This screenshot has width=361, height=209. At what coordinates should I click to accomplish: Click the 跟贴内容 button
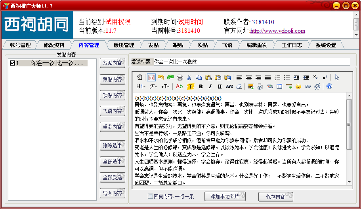[x=113, y=79]
